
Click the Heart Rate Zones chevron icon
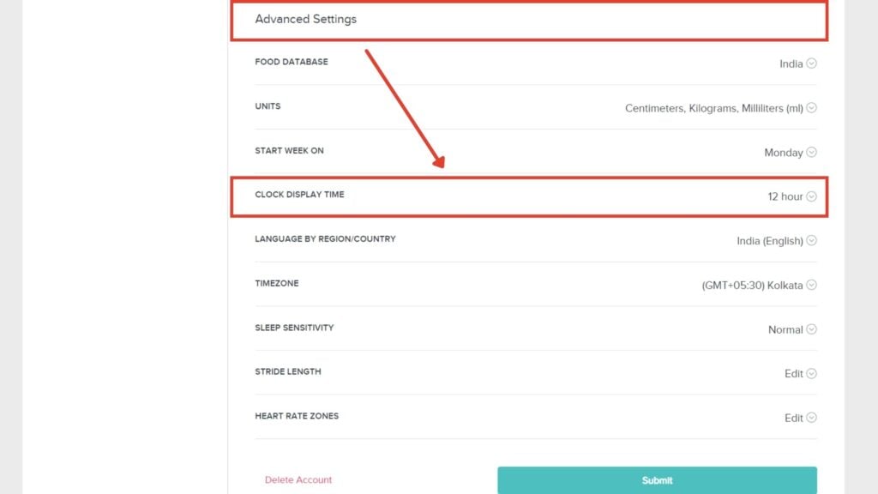coord(811,418)
